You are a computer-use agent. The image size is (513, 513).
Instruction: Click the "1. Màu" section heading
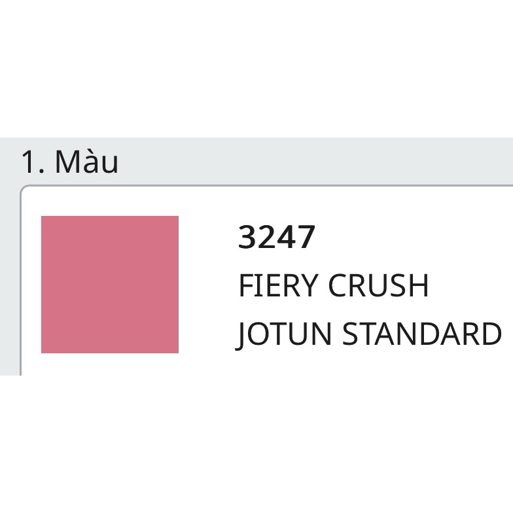(x=69, y=162)
